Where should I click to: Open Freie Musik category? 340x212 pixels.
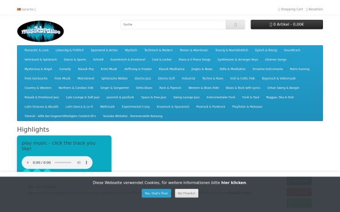(62, 79)
